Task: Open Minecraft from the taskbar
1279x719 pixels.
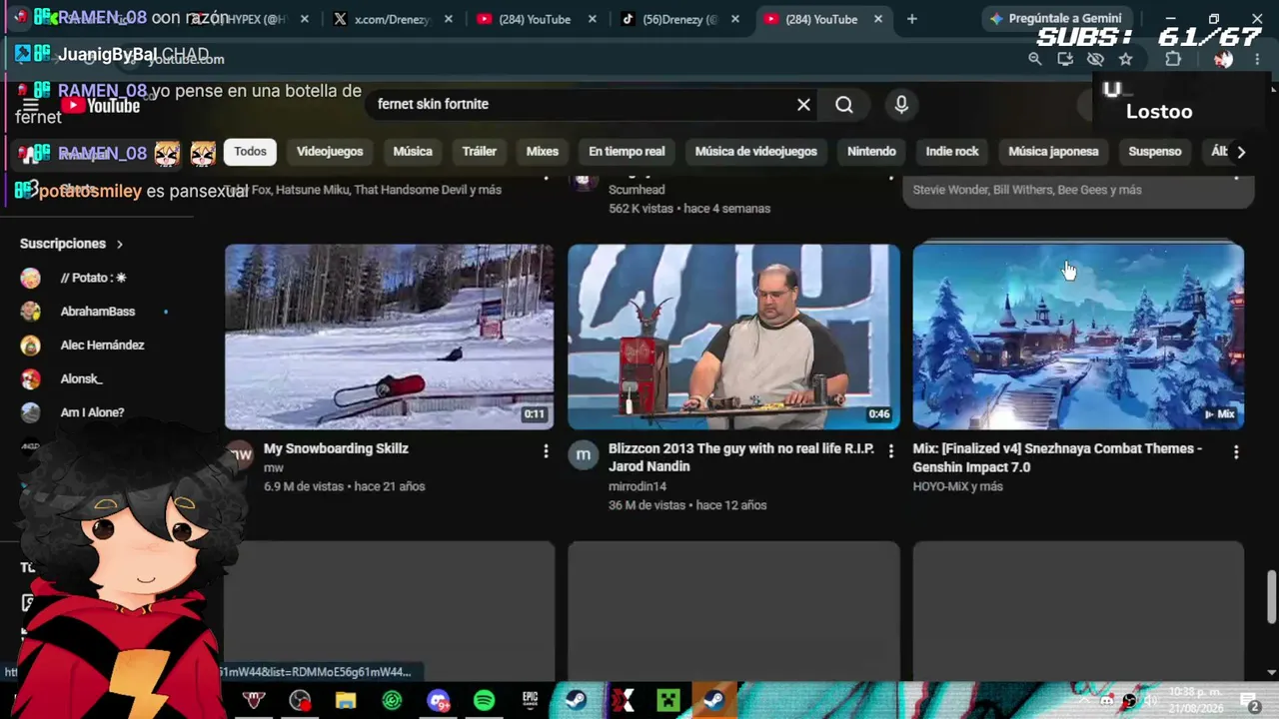Action: (x=668, y=701)
